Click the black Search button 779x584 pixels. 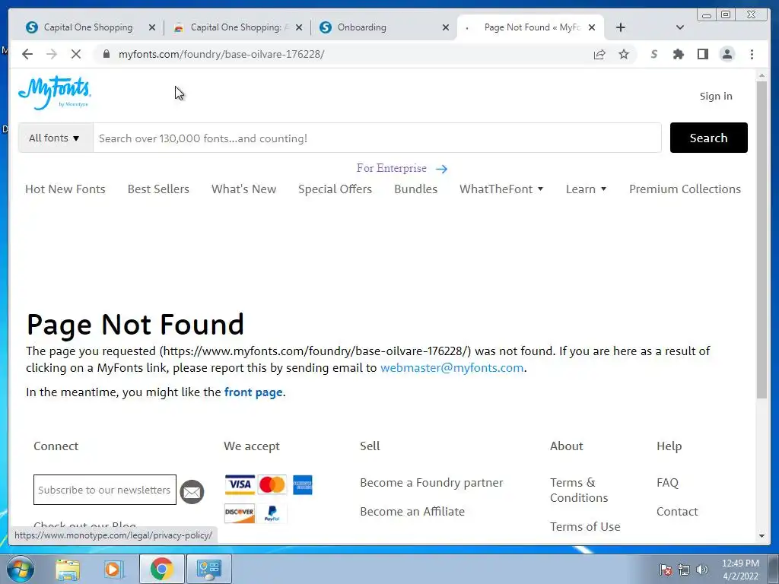(x=708, y=138)
